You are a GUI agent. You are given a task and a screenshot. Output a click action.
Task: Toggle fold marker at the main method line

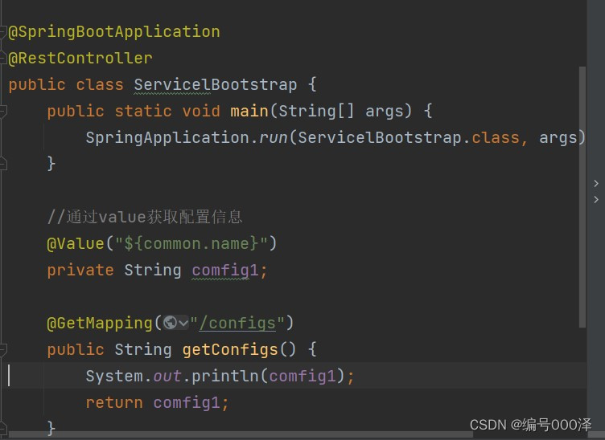2,112
